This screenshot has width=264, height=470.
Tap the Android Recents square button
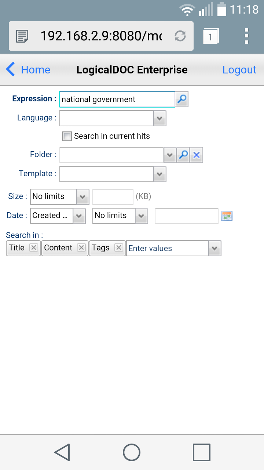click(x=202, y=452)
